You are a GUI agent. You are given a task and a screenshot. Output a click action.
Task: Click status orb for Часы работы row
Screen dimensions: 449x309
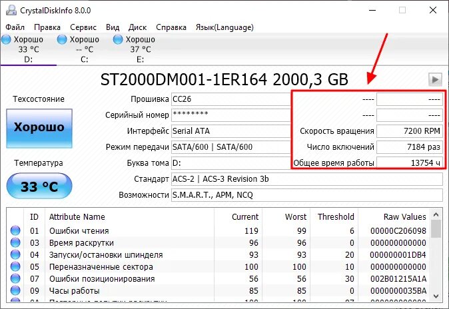(x=15, y=290)
